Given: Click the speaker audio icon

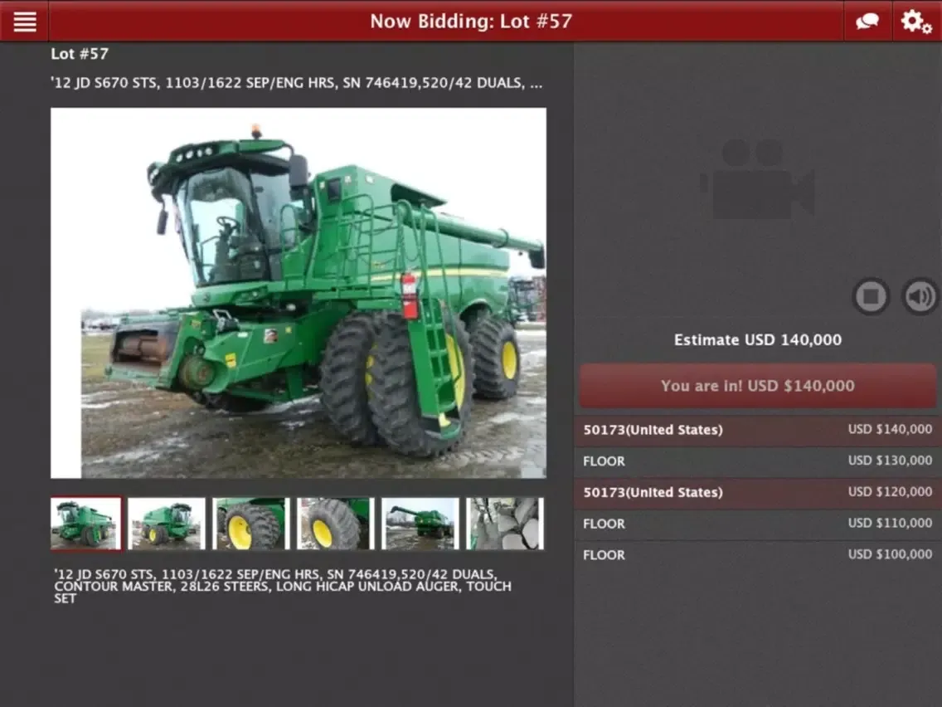Looking at the screenshot, I should [919, 296].
